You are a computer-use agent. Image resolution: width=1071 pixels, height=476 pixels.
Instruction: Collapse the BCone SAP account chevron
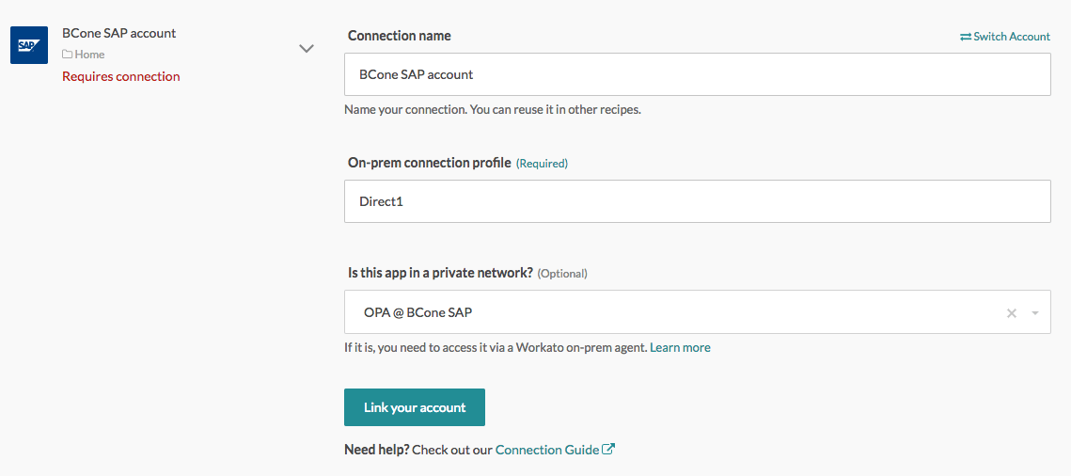point(307,49)
